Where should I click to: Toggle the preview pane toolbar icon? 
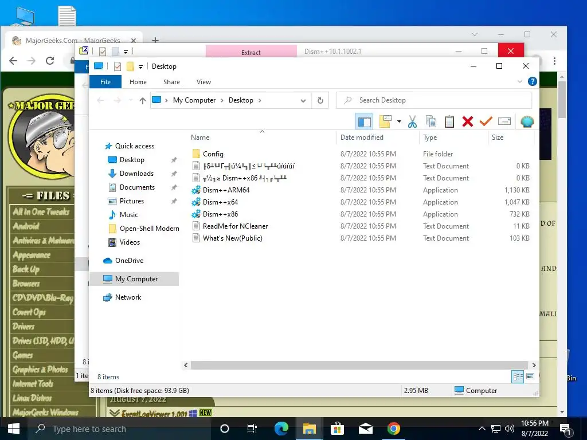[364, 121]
